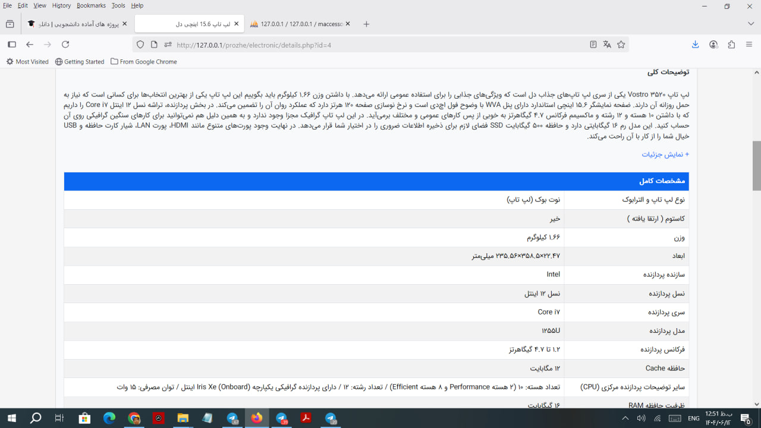Close the لپ تاپ 15.6 اینچی دل tab
This screenshot has width=761, height=428.
[x=236, y=24]
